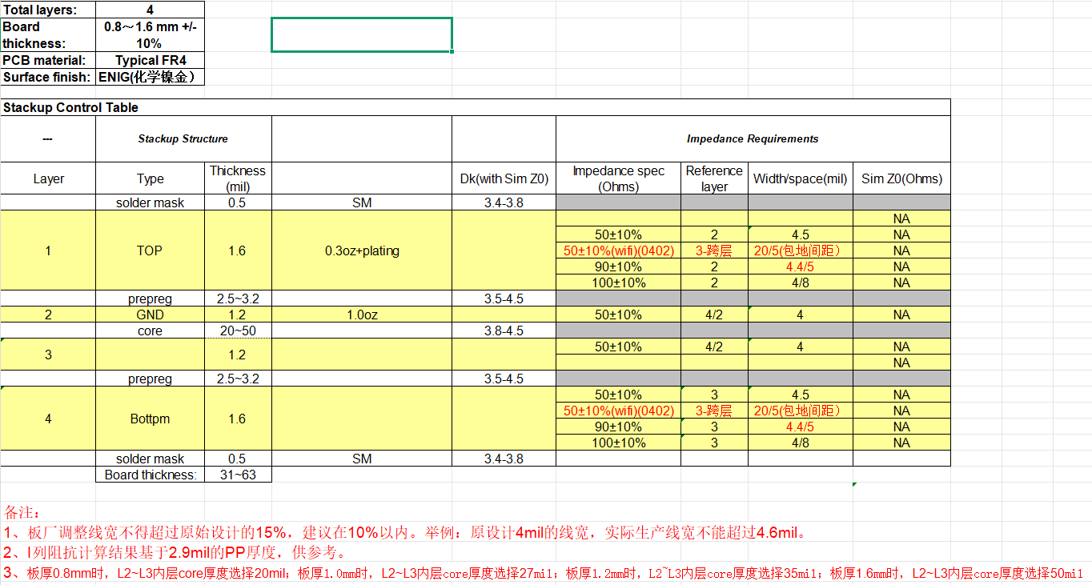Click the '31~63' board thickness total cell
This screenshot has height=585, width=1092.
[238, 475]
